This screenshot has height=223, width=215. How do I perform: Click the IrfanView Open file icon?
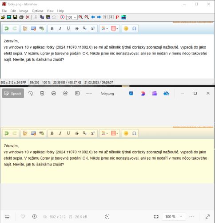click(x=3, y=17)
